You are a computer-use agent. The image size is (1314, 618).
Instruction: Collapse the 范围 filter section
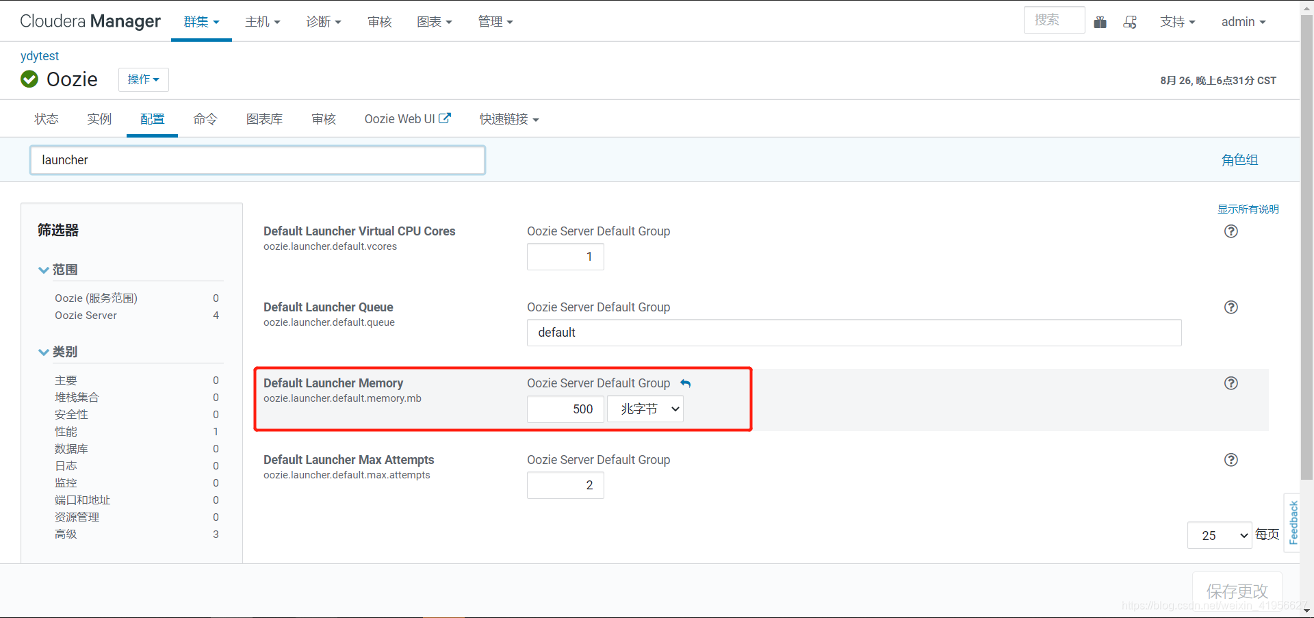pos(58,270)
